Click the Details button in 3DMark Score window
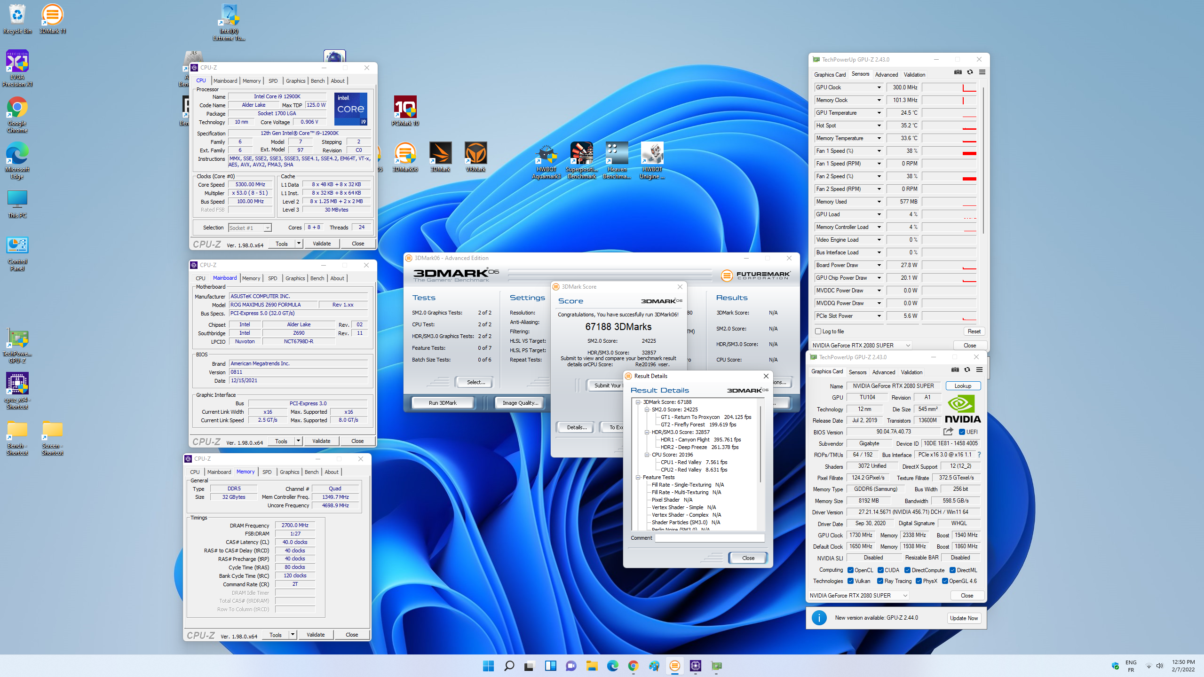This screenshot has width=1204, height=677. [x=577, y=427]
